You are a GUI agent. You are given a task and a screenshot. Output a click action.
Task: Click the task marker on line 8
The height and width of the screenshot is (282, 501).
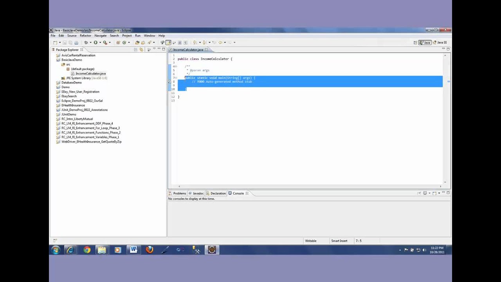169,81
